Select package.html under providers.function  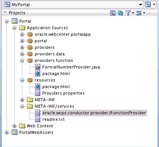click(56, 74)
